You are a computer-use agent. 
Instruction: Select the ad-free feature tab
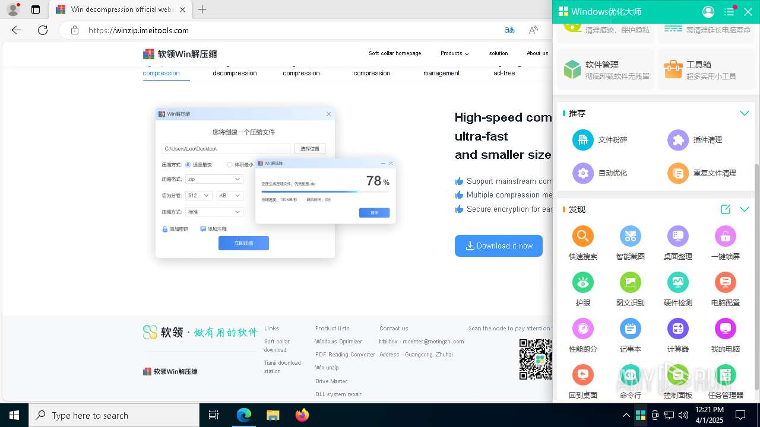click(x=504, y=73)
